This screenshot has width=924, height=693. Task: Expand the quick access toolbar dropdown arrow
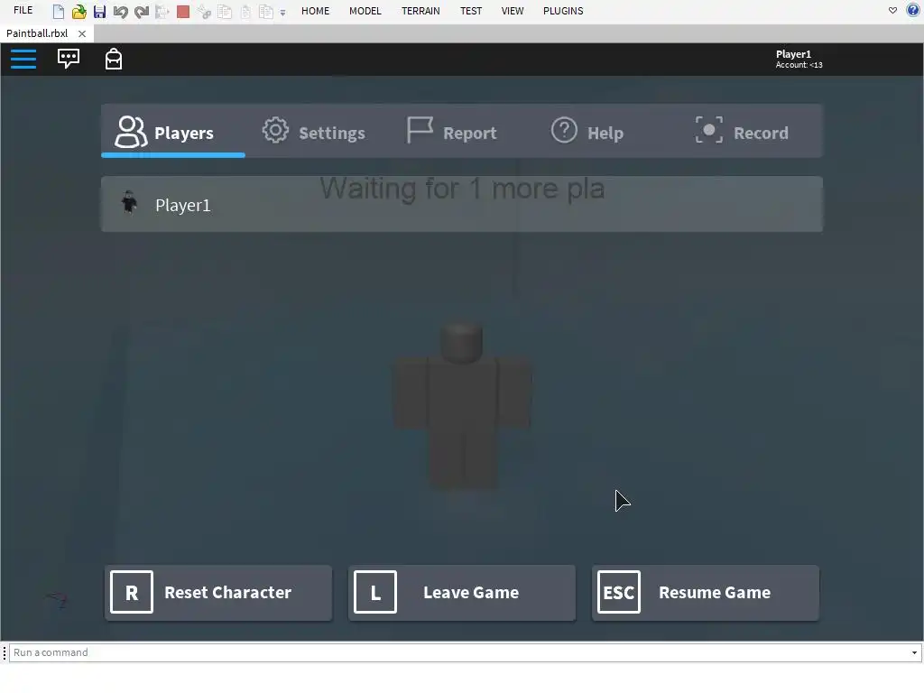pos(282,13)
